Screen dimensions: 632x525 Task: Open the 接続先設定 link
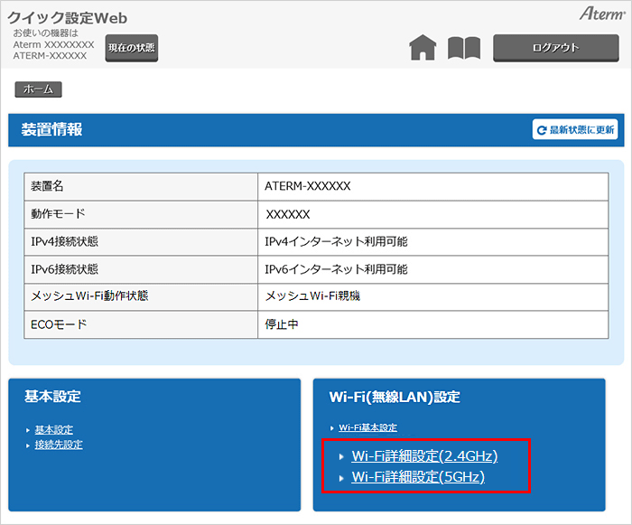[x=58, y=445]
